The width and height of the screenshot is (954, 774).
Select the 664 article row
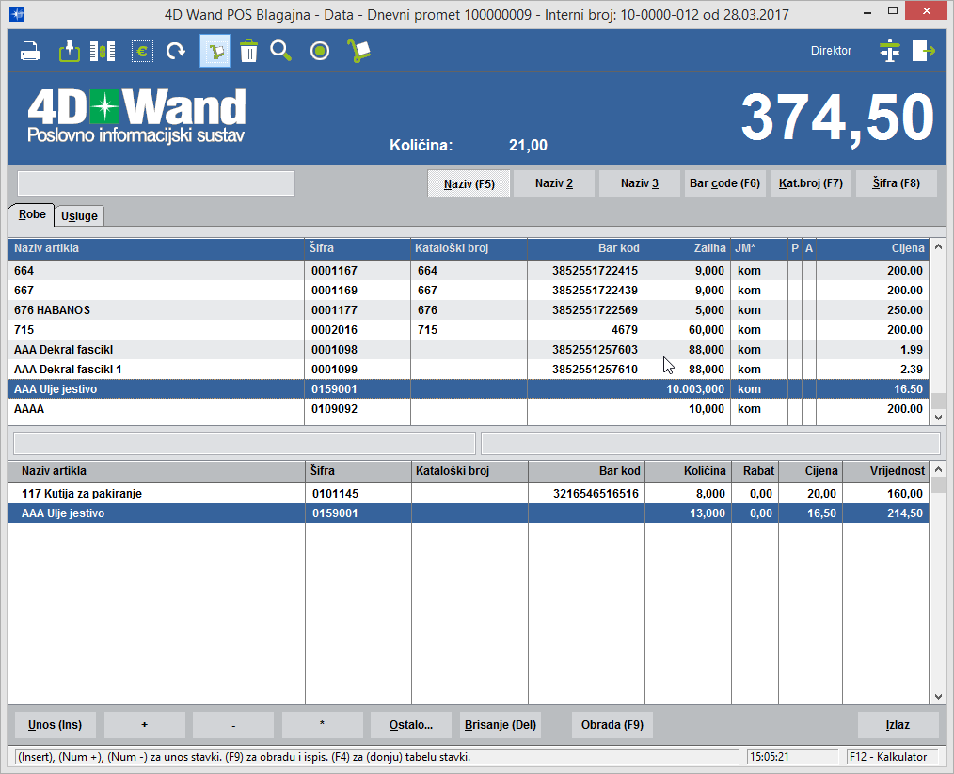pos(469,271)
